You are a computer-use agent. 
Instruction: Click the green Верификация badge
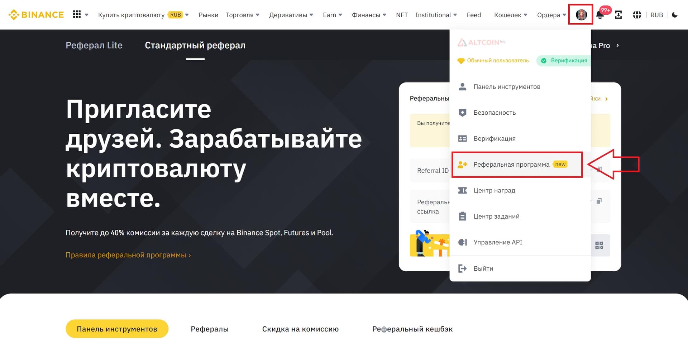[564, 61]
